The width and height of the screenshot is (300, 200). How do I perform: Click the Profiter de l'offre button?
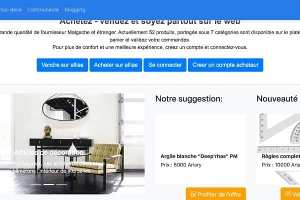pos(216,194)
